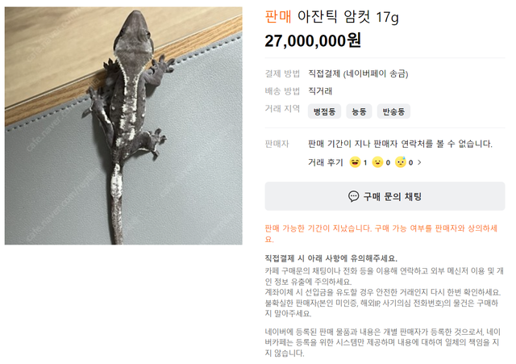Open the 거래 후기 label
The width and height of the screenshot is (516, 364).
pyautogui.click(x=325, y=162)
